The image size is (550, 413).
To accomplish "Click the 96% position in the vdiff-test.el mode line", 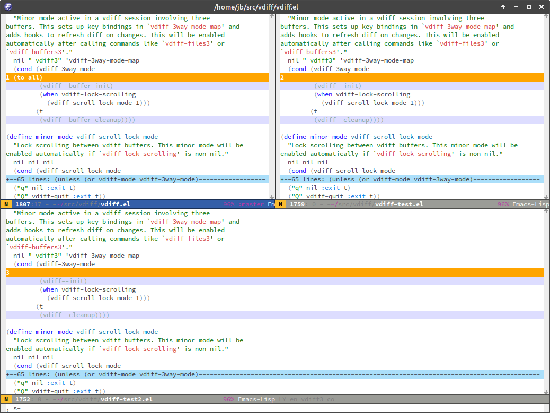I will pos(503,204).
